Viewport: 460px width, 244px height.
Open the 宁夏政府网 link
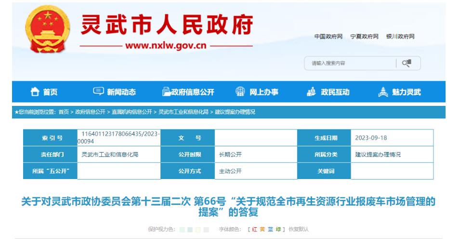pos(364,37)
